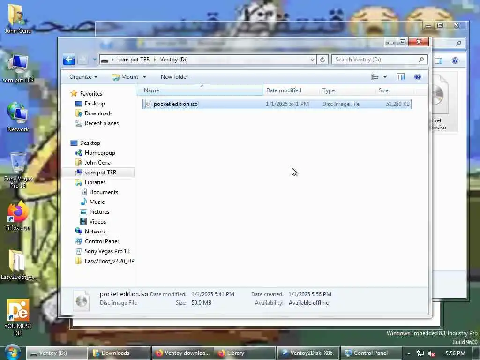Expand the address bar history dropdown
The width and height of the screenshot is (480, 360).
tap(312, 60)
